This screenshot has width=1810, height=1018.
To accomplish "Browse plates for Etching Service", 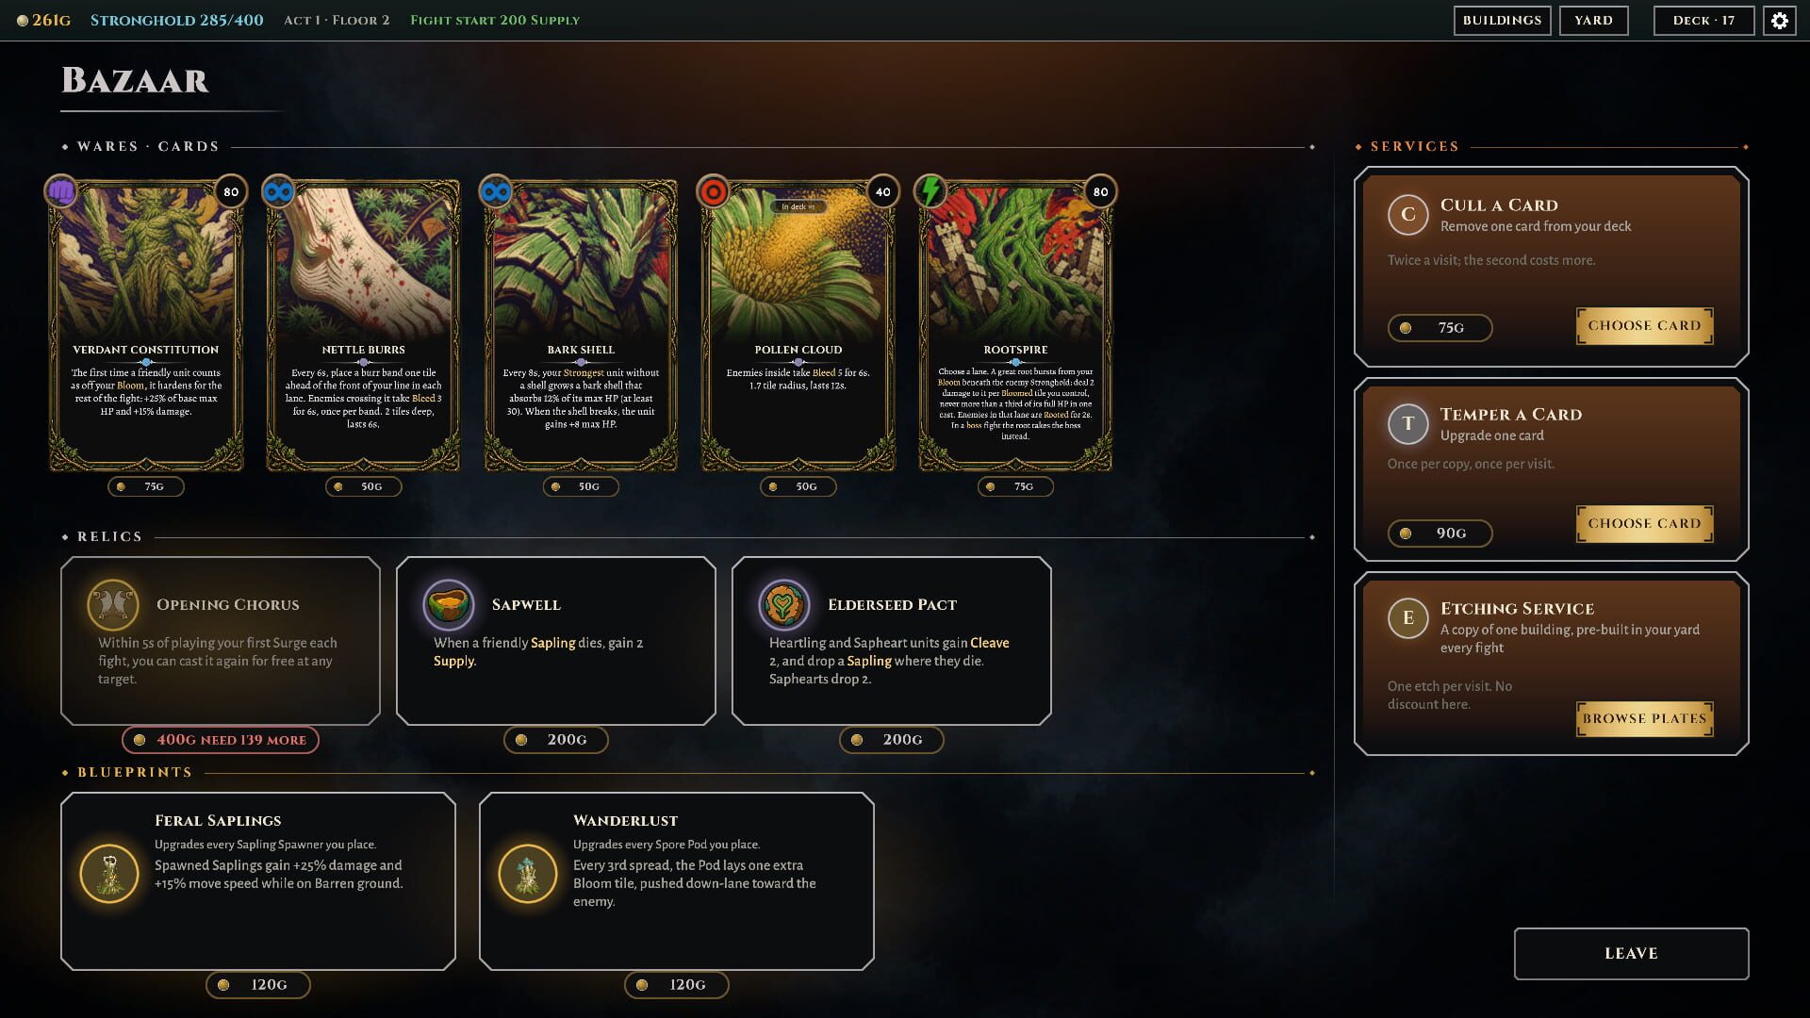I will 1644,719.
